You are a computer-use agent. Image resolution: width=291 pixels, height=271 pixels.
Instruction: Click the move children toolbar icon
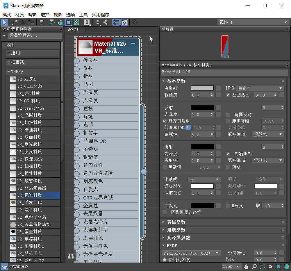pos(52,22)
